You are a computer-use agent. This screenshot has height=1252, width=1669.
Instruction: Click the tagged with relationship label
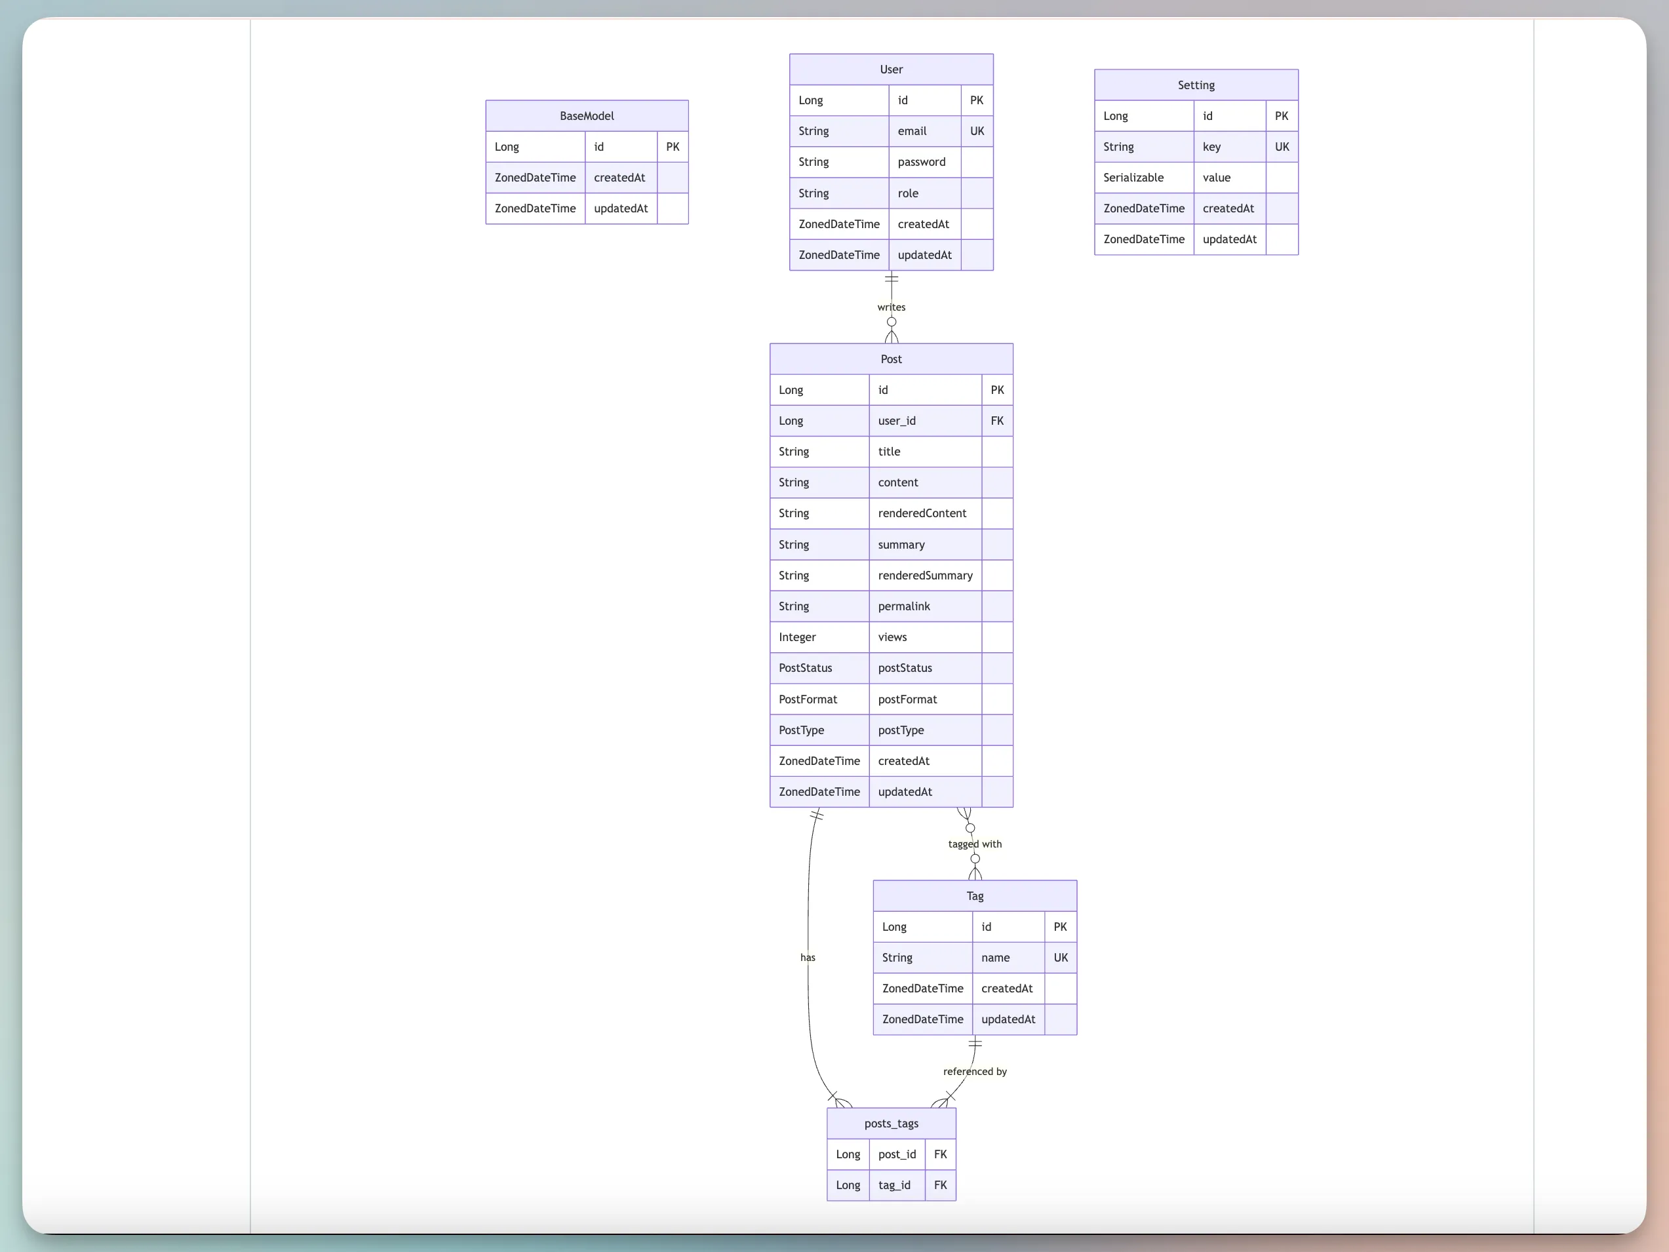point(975,844)
